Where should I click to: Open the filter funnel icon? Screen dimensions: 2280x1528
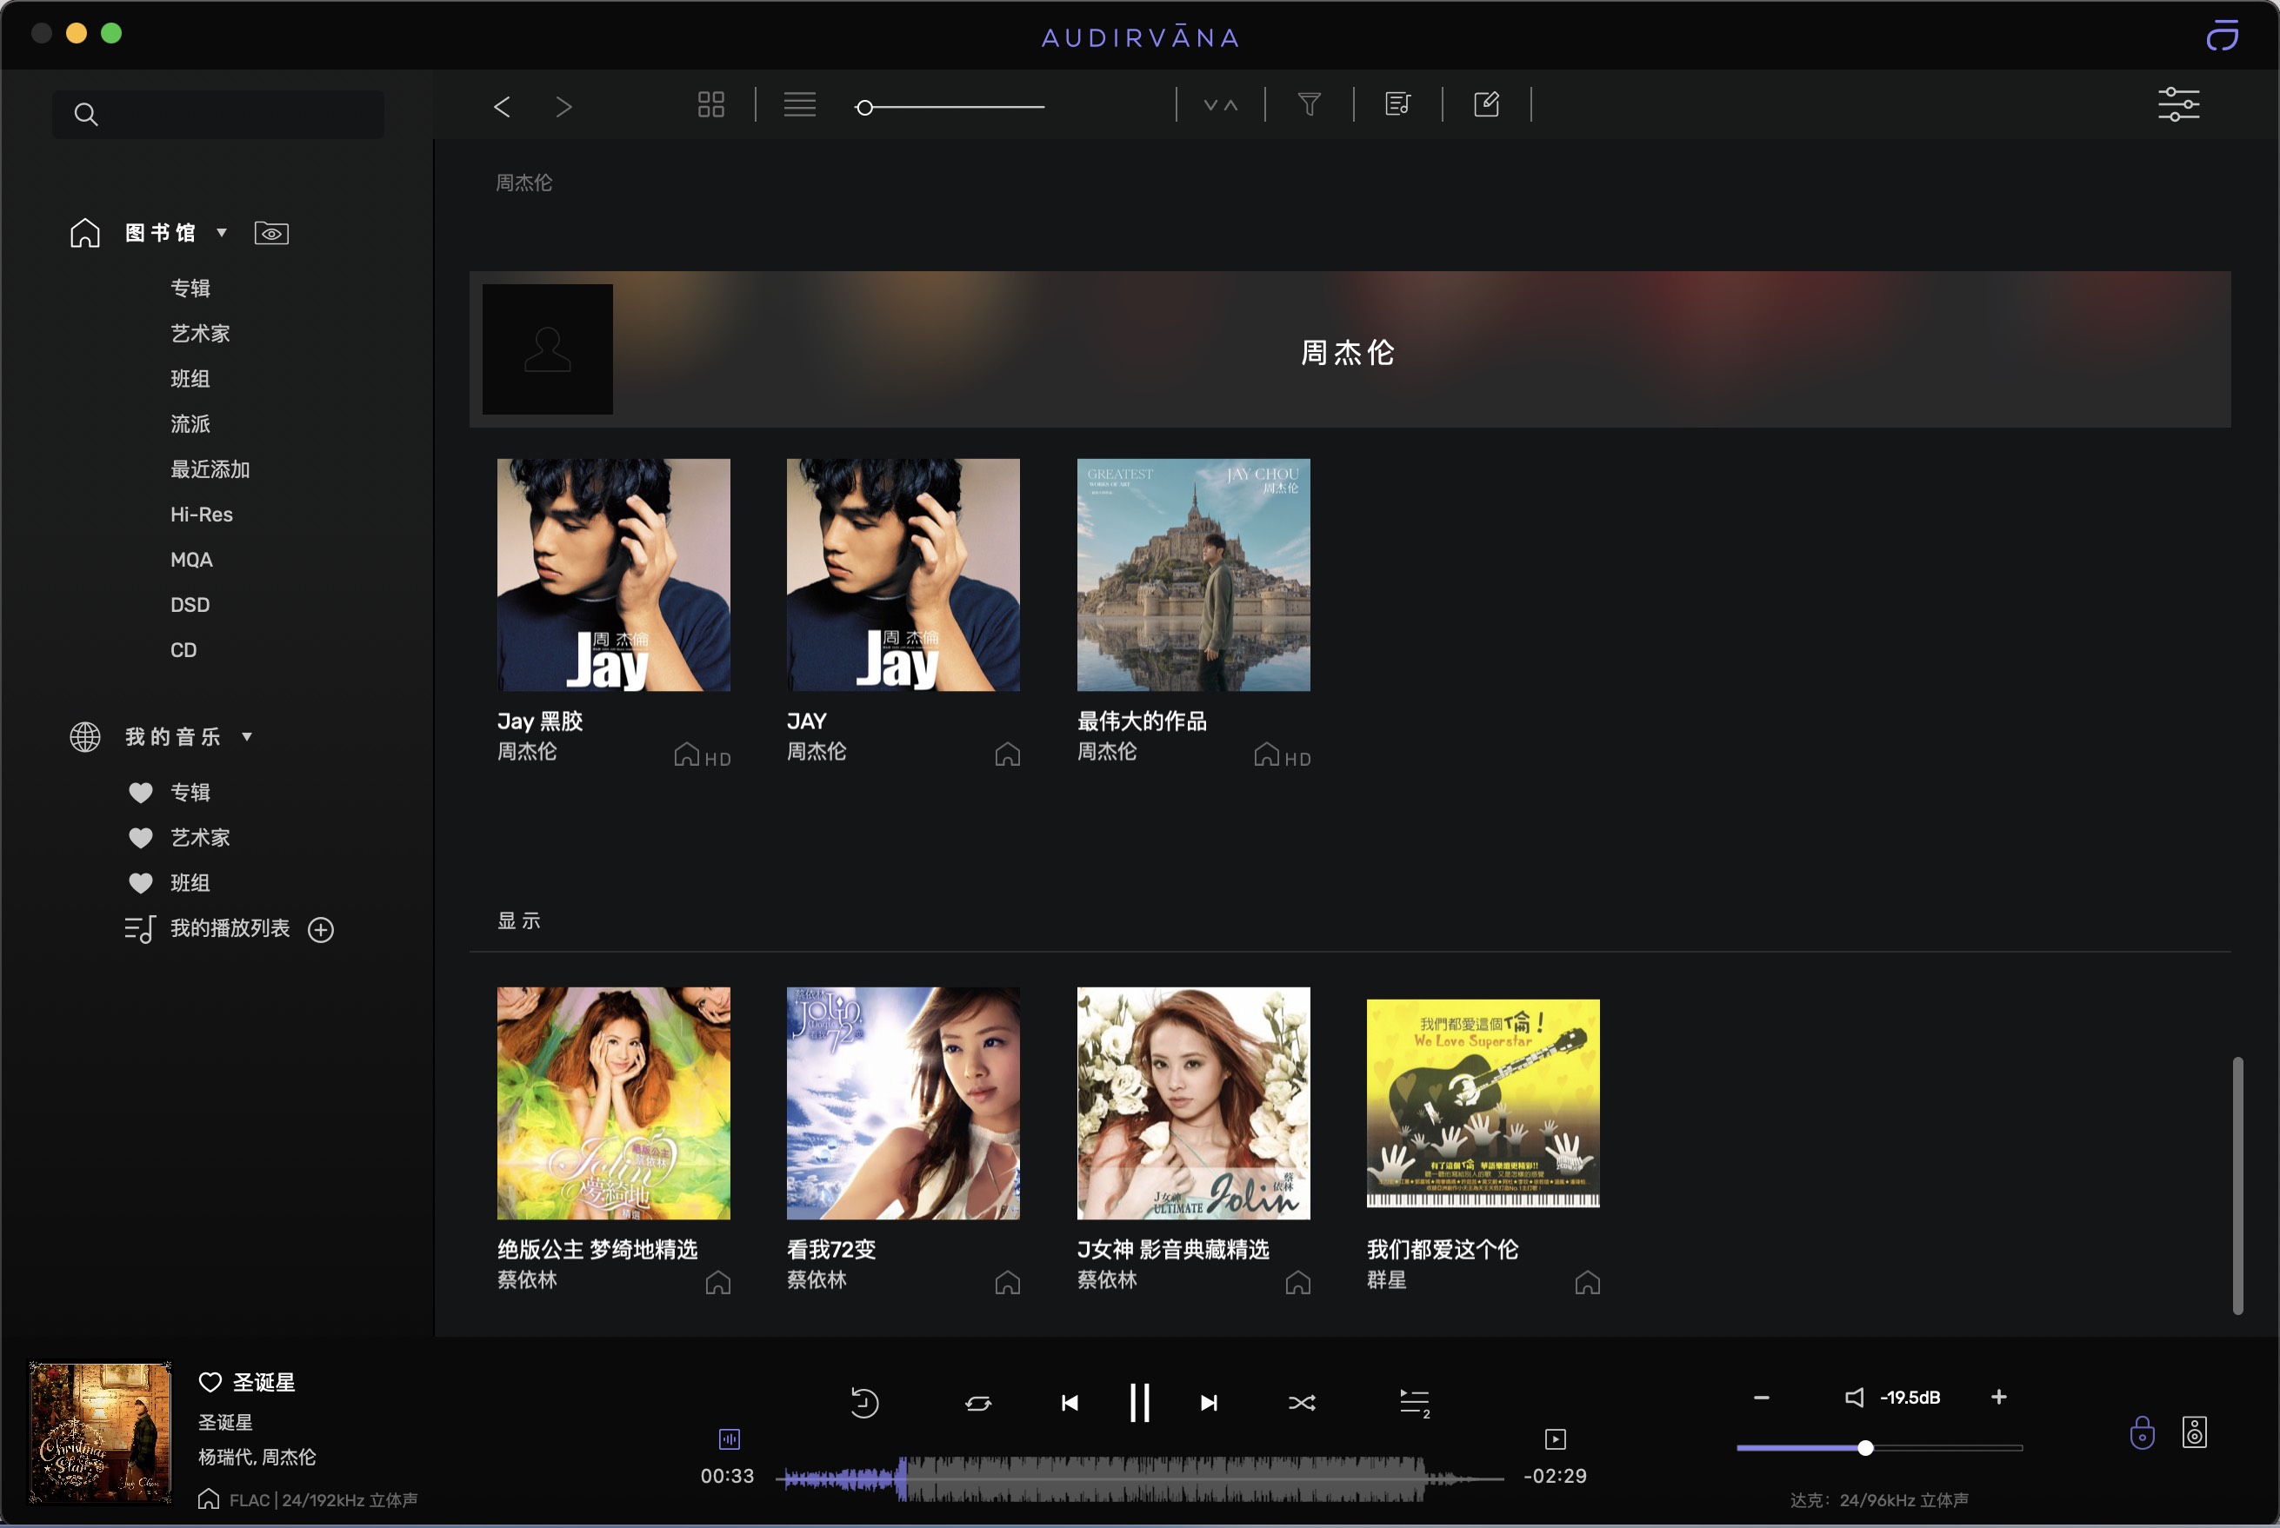(x=1309, y=104)
